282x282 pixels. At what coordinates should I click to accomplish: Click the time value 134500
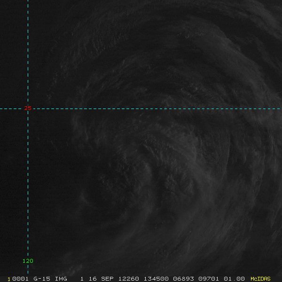[156, 279]
